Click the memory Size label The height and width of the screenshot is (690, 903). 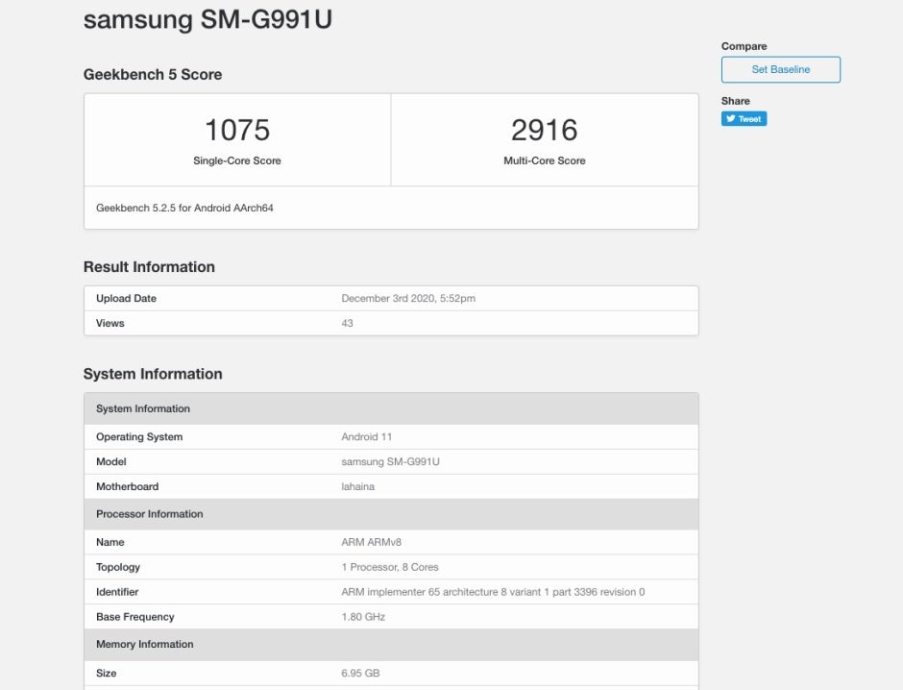[x=106, y=673]
